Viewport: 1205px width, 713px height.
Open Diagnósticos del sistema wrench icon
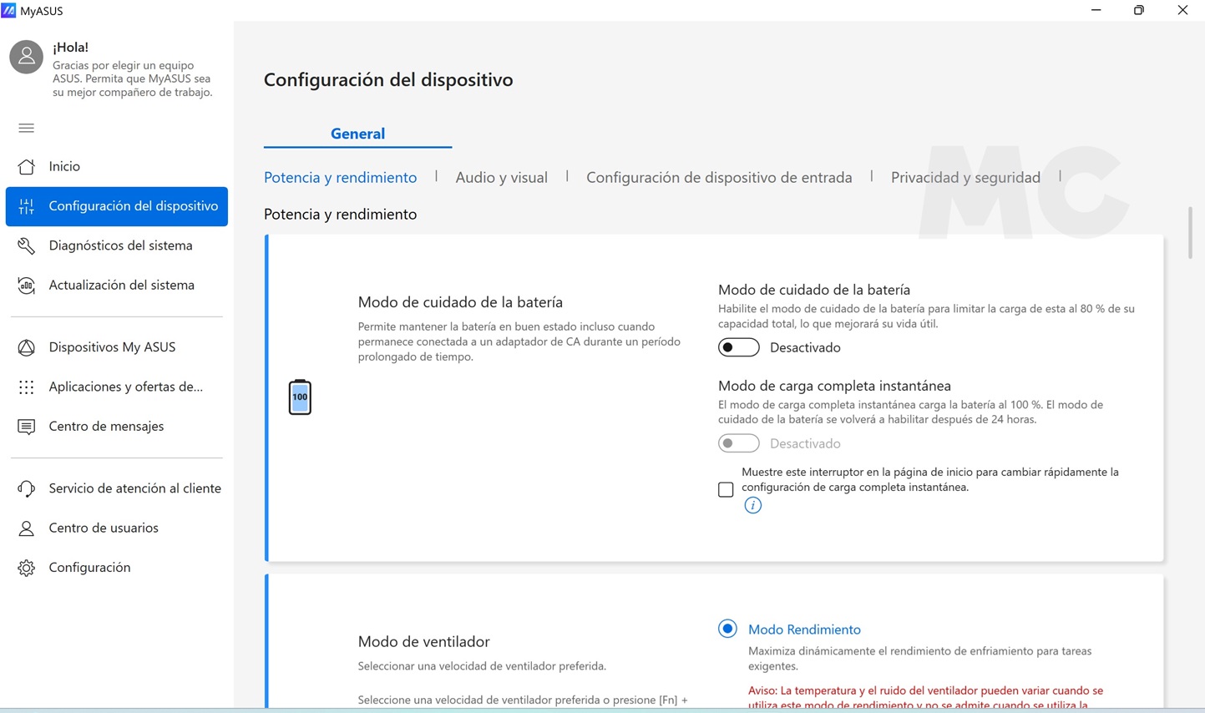pos(27,245)
